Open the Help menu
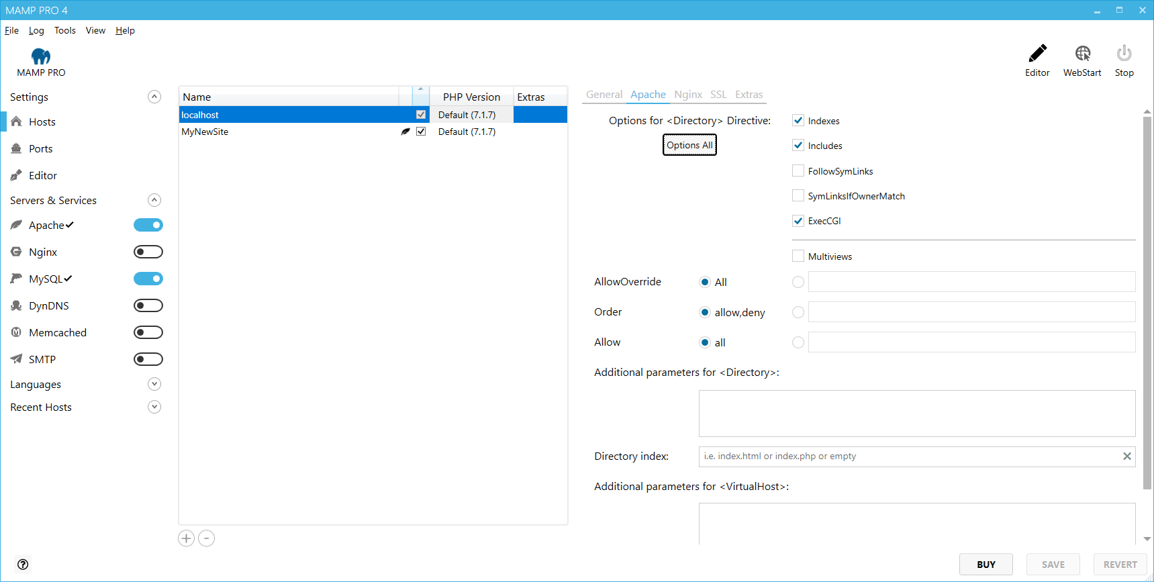 (x=125, y=30)
